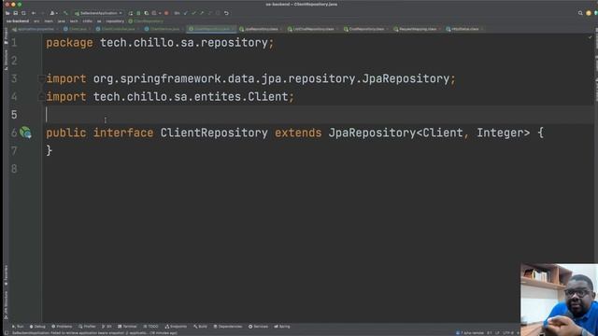Click the Git push arrow icon

click(202, 13)
